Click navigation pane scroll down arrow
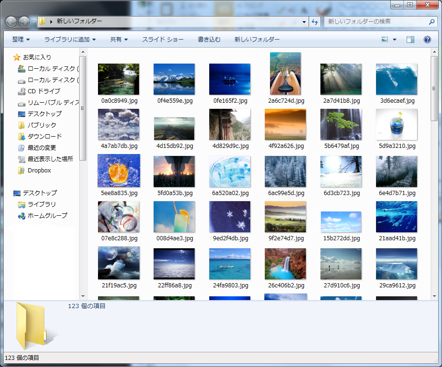 (x=83, y=296)
